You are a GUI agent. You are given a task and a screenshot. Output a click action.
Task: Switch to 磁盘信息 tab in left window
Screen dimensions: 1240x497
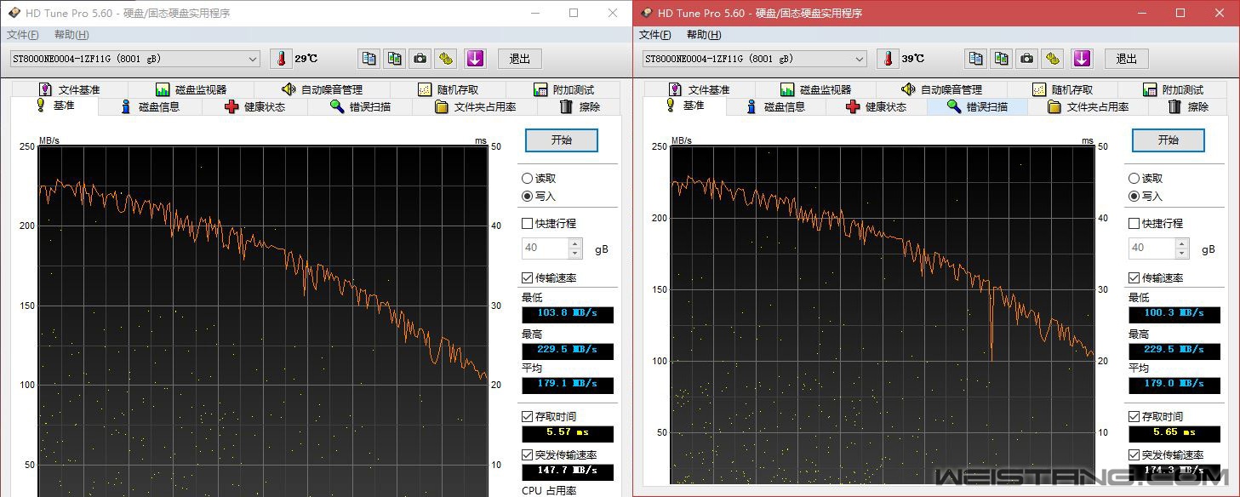(x=151, y=107)
